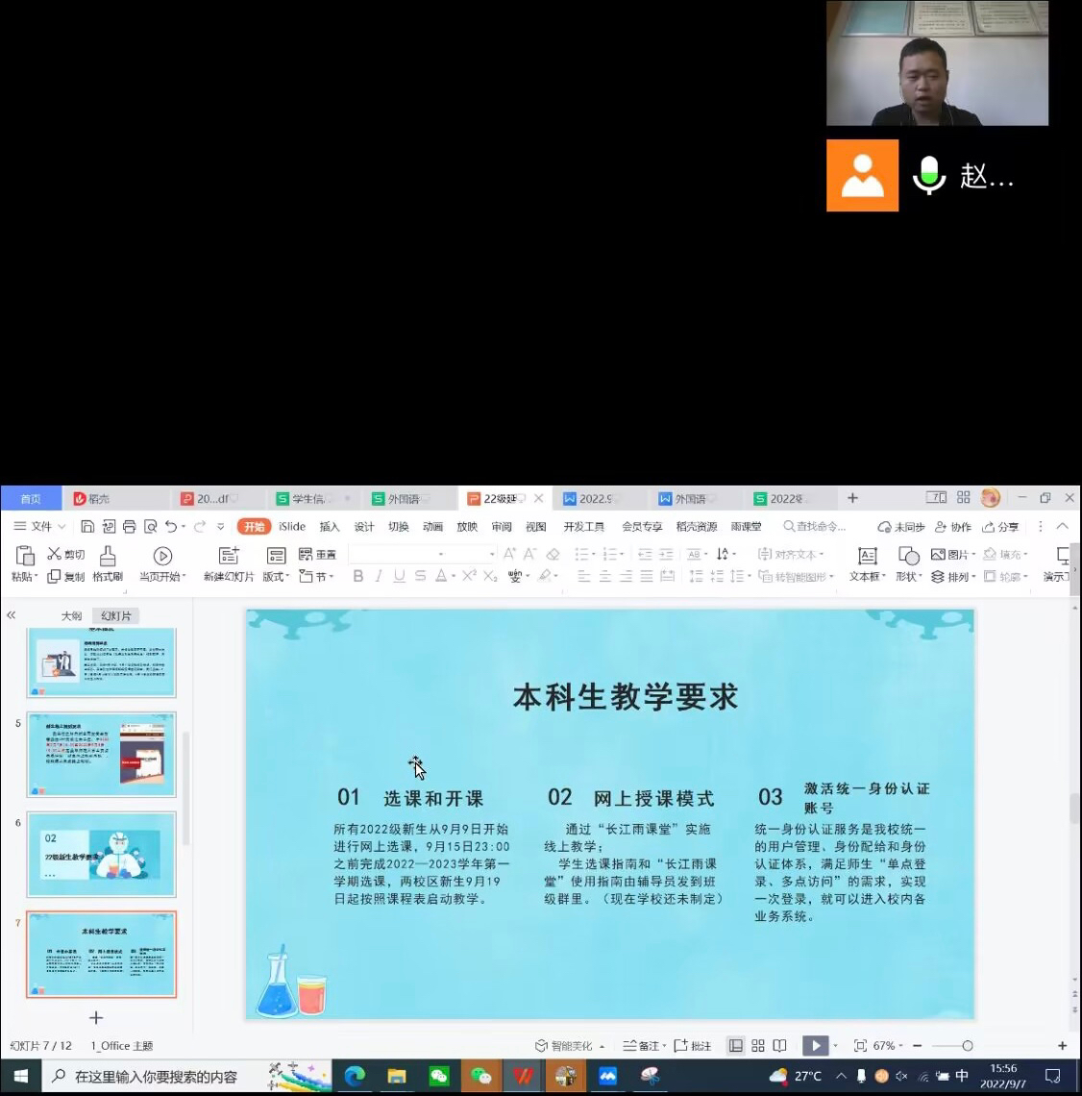Click the Shapes (形状) icon
The image size is (1082, 1096).
point(908,557)
